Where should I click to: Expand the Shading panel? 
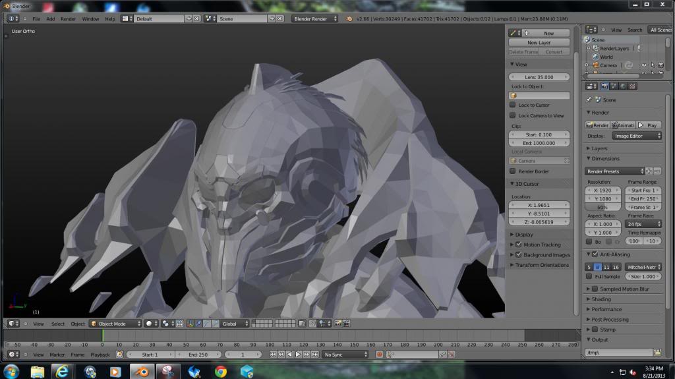[x=601, y=299]
